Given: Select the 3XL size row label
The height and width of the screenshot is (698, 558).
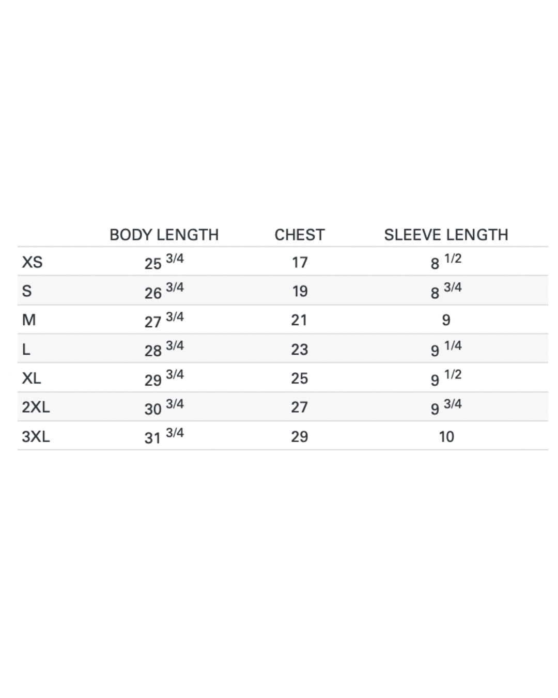Looking at the screenshot, I should pos(36,437).
